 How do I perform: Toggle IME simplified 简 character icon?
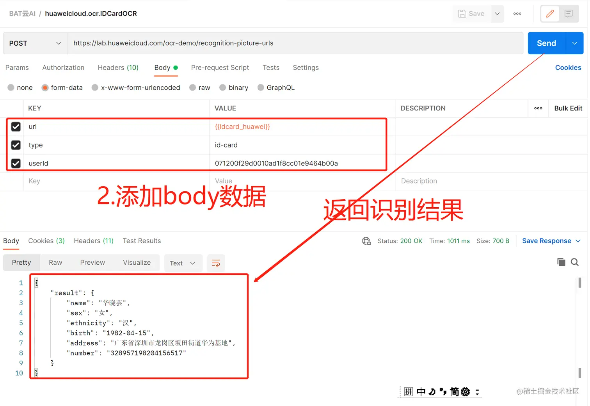click(x=454, y=392)
